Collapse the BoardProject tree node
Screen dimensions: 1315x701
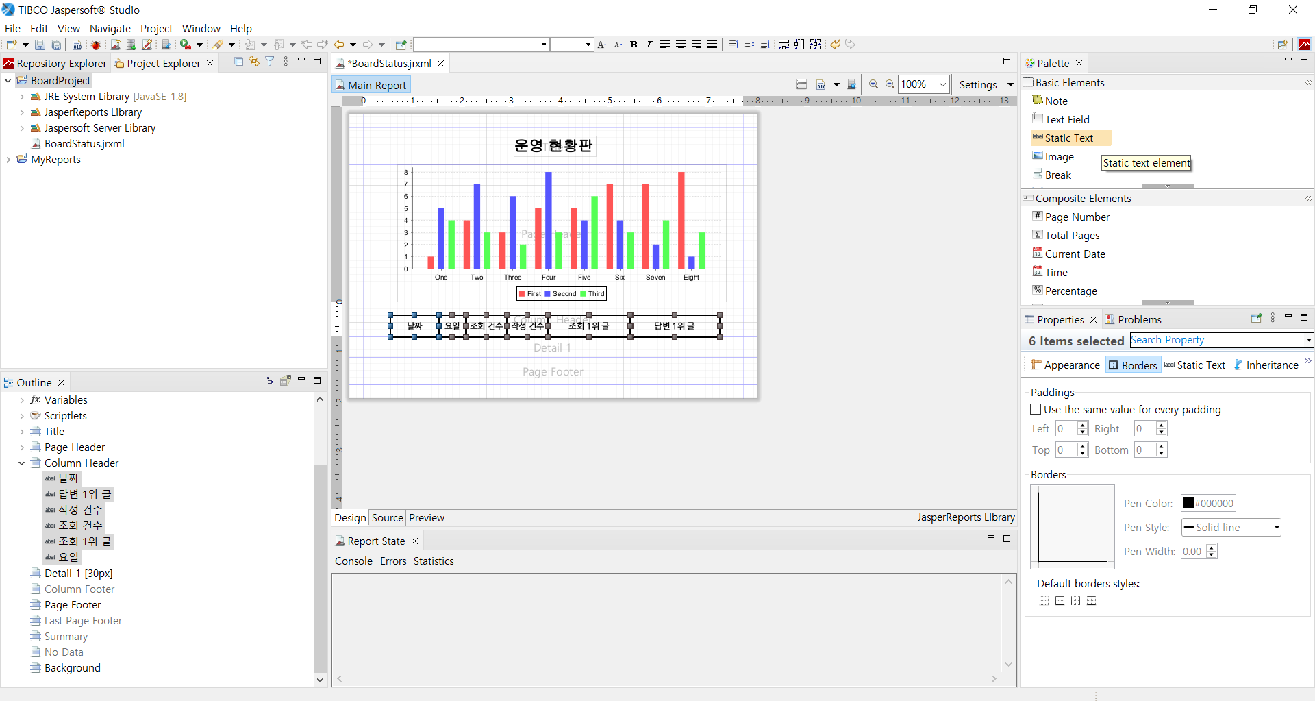tap(8, 81)
